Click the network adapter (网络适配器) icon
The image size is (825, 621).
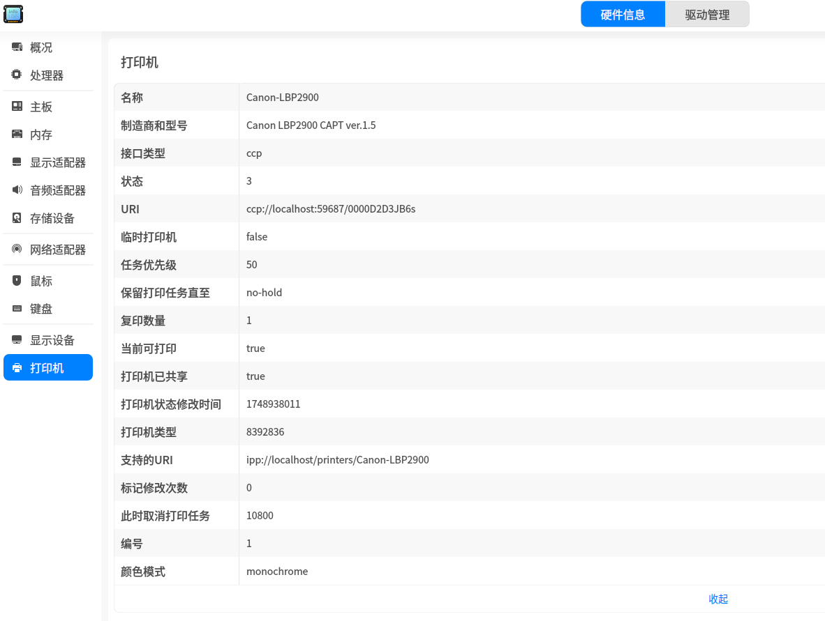17,249
